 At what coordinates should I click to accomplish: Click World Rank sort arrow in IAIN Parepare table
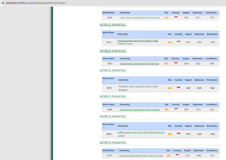(x=115, y=59)
